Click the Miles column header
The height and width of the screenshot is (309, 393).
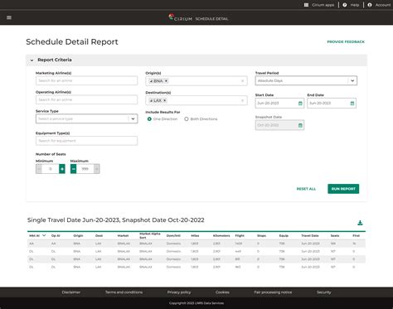(x=195, y=235)
